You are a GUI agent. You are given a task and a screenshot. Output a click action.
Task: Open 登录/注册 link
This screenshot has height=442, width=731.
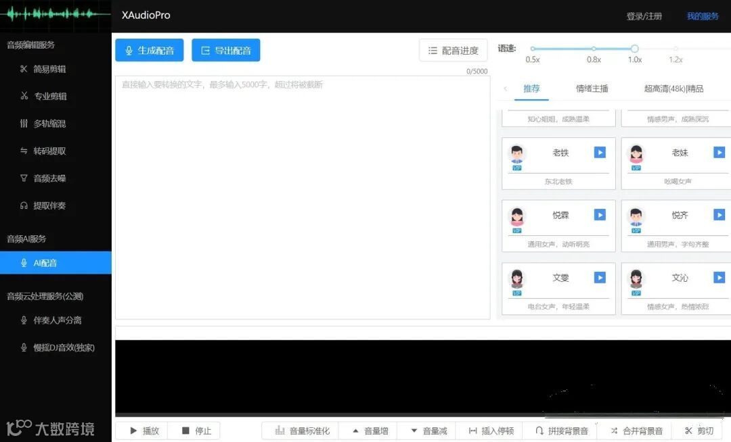[644, 16]
